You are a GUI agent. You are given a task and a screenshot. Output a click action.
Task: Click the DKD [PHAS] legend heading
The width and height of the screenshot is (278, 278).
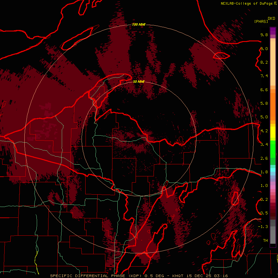[x=264, y=20]
